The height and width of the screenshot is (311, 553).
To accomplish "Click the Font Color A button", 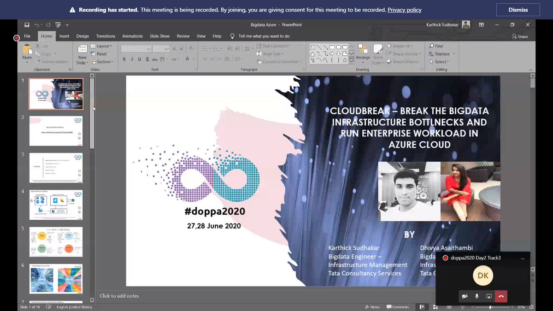I will pos(188,59).
